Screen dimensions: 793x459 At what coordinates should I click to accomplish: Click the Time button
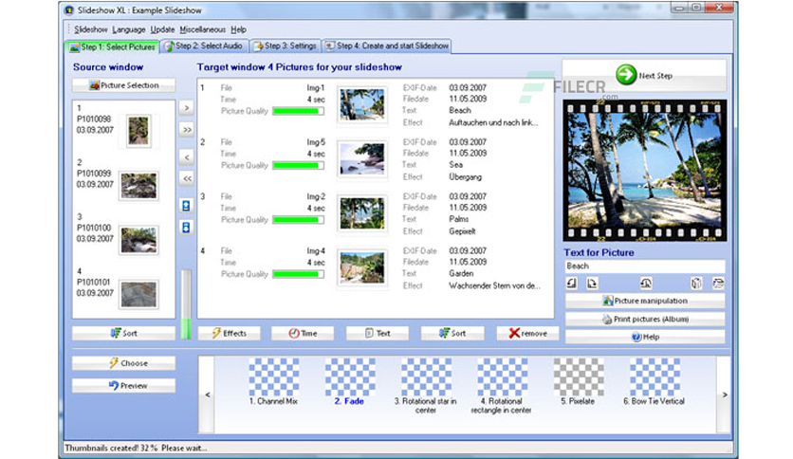(x=303, y=333)
